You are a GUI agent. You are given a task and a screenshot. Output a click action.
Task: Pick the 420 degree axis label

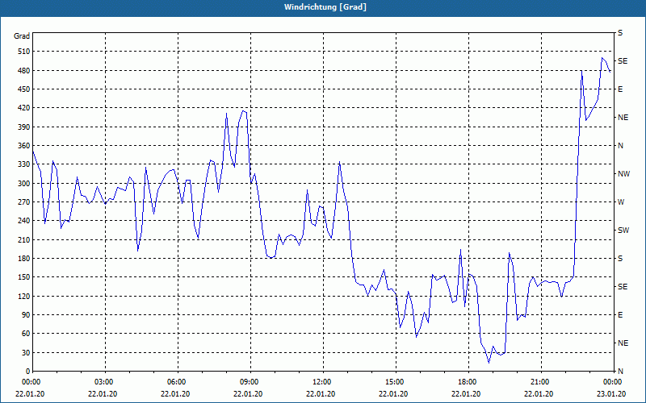coord(25,108)
